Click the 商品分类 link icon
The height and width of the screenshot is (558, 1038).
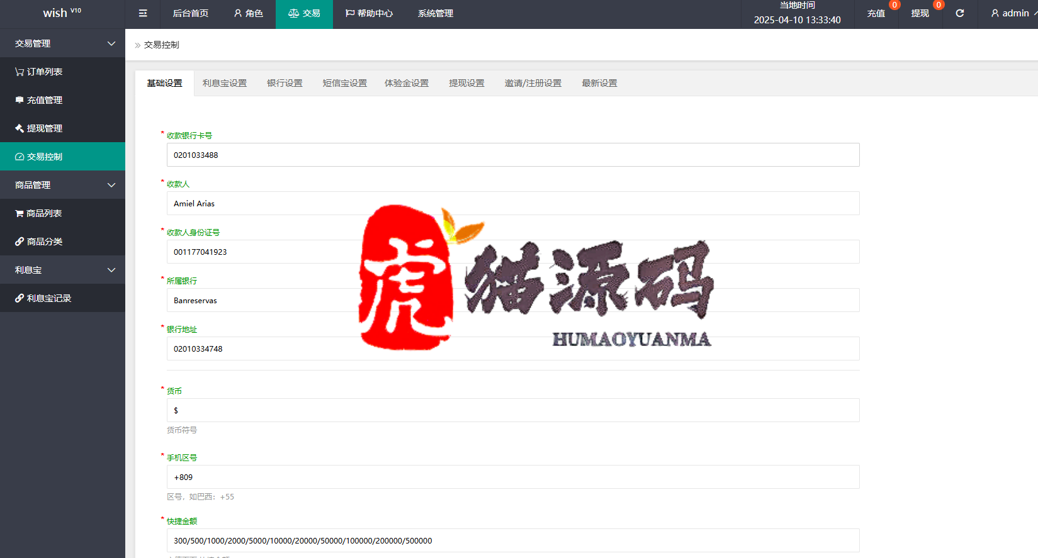pyautogui.click(x=20, y=242)
